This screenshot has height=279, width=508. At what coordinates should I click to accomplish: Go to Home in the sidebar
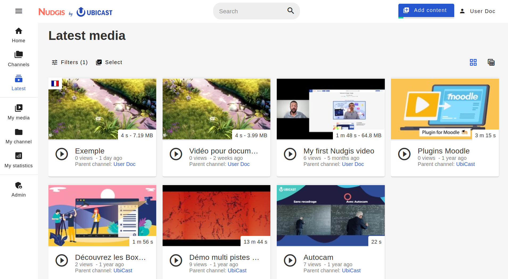pyautogui.click(x=19, y=35)
